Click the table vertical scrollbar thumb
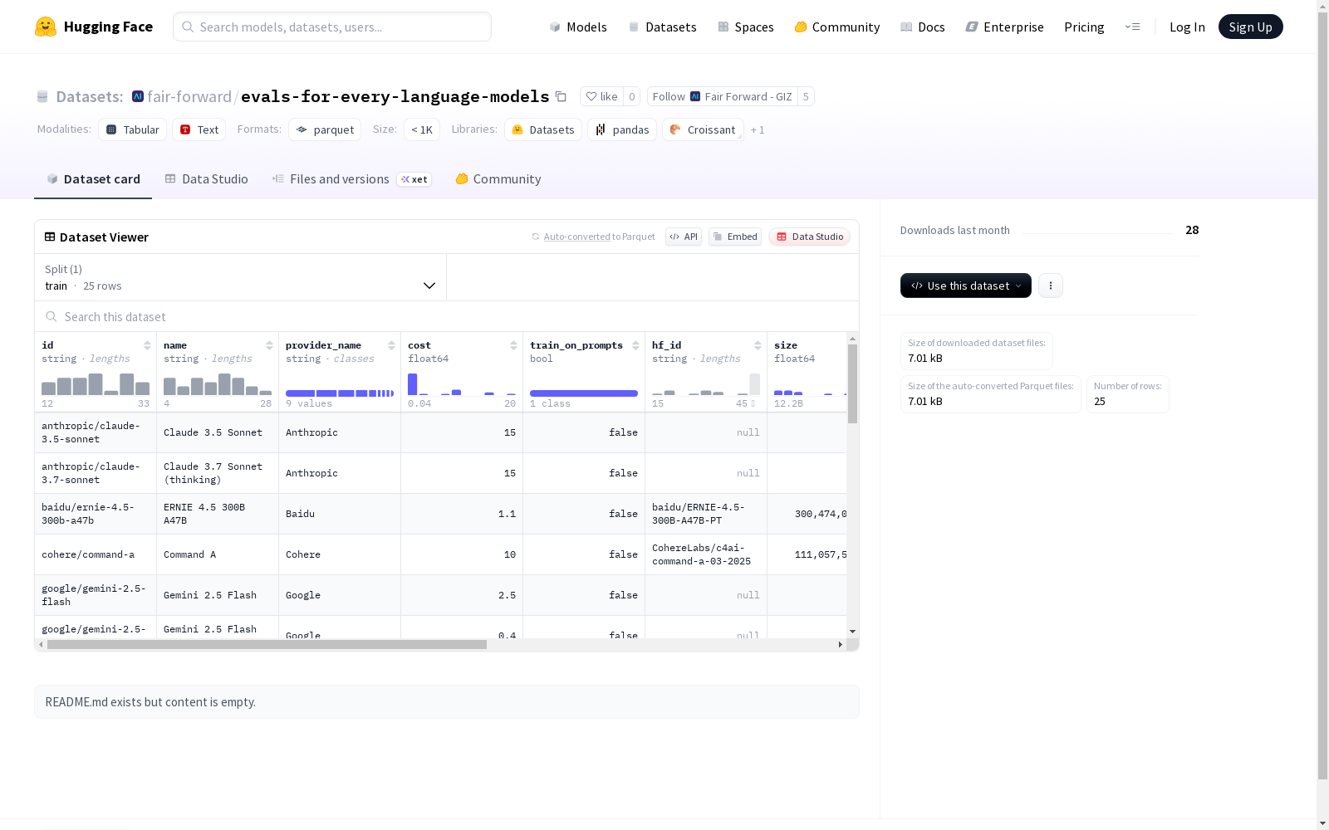The height and width of the screenshot is (830, 1329). pos(852,384)
